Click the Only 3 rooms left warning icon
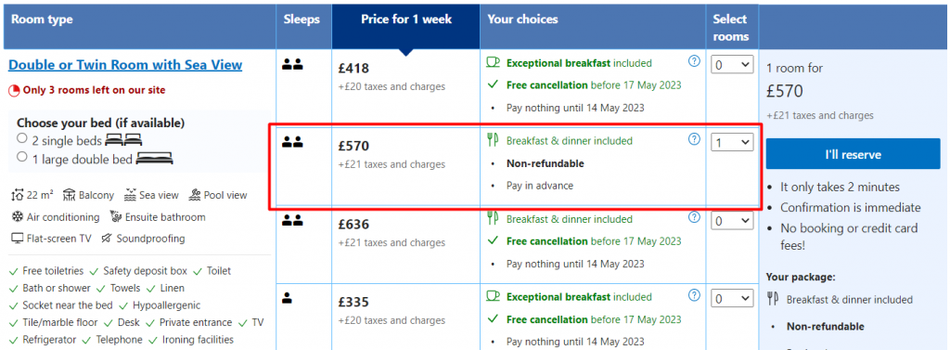 [x=14, y=90]
